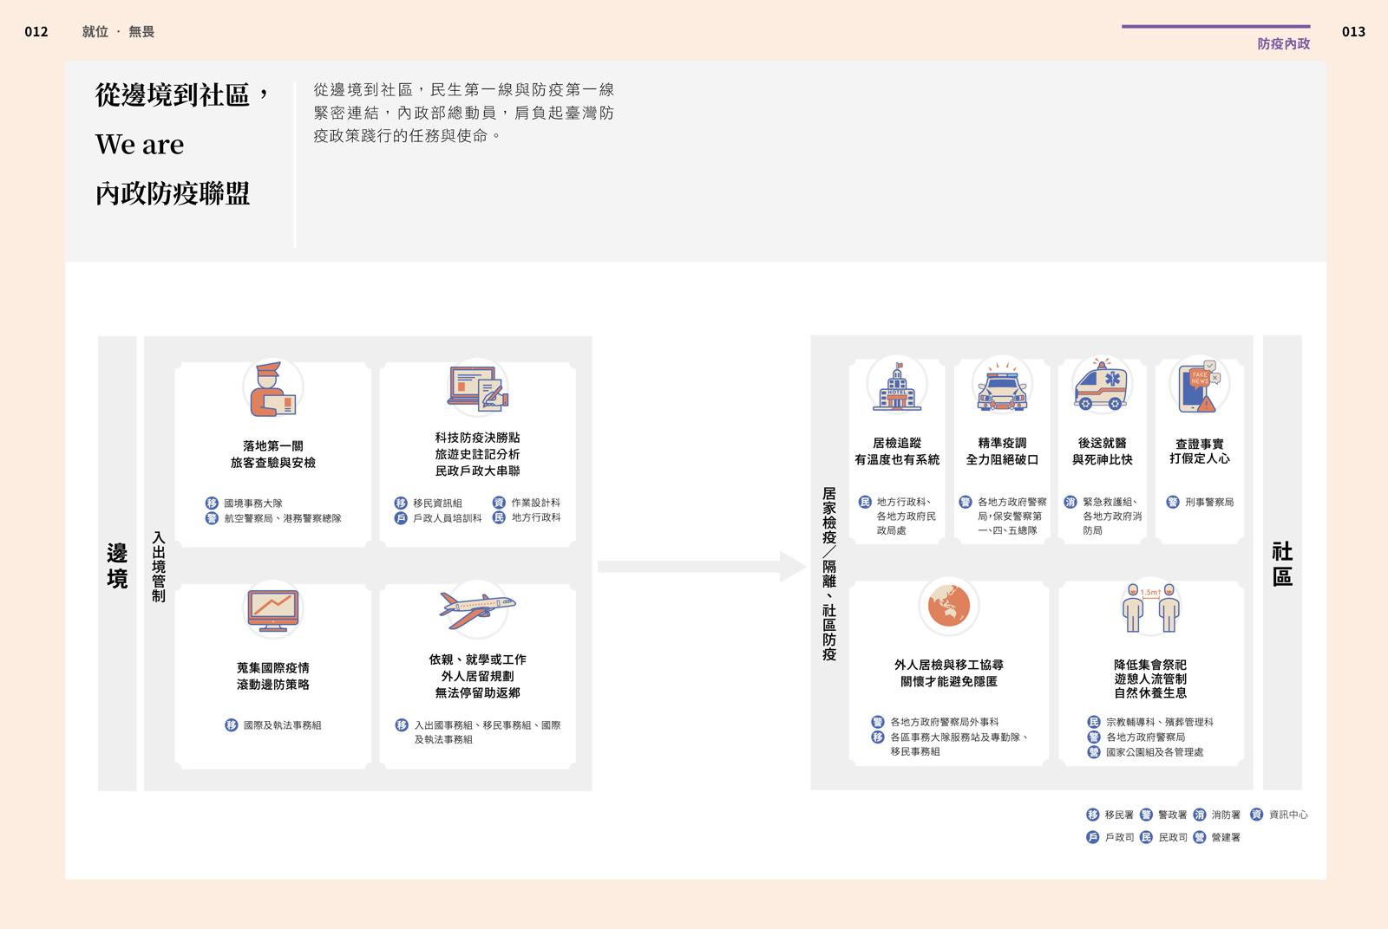The image size is (1388, 929).
Task: Click the customs officer icon above 落地第一關
Action: click(x=272, y=390)
